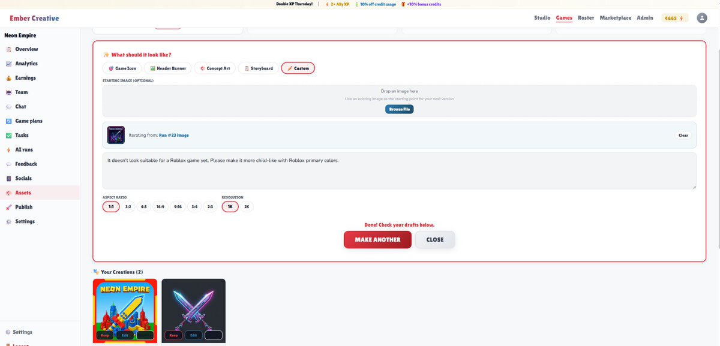Edit the crossed neon swords creation
The height and width of the screenshot is (346, 720).
193,335
